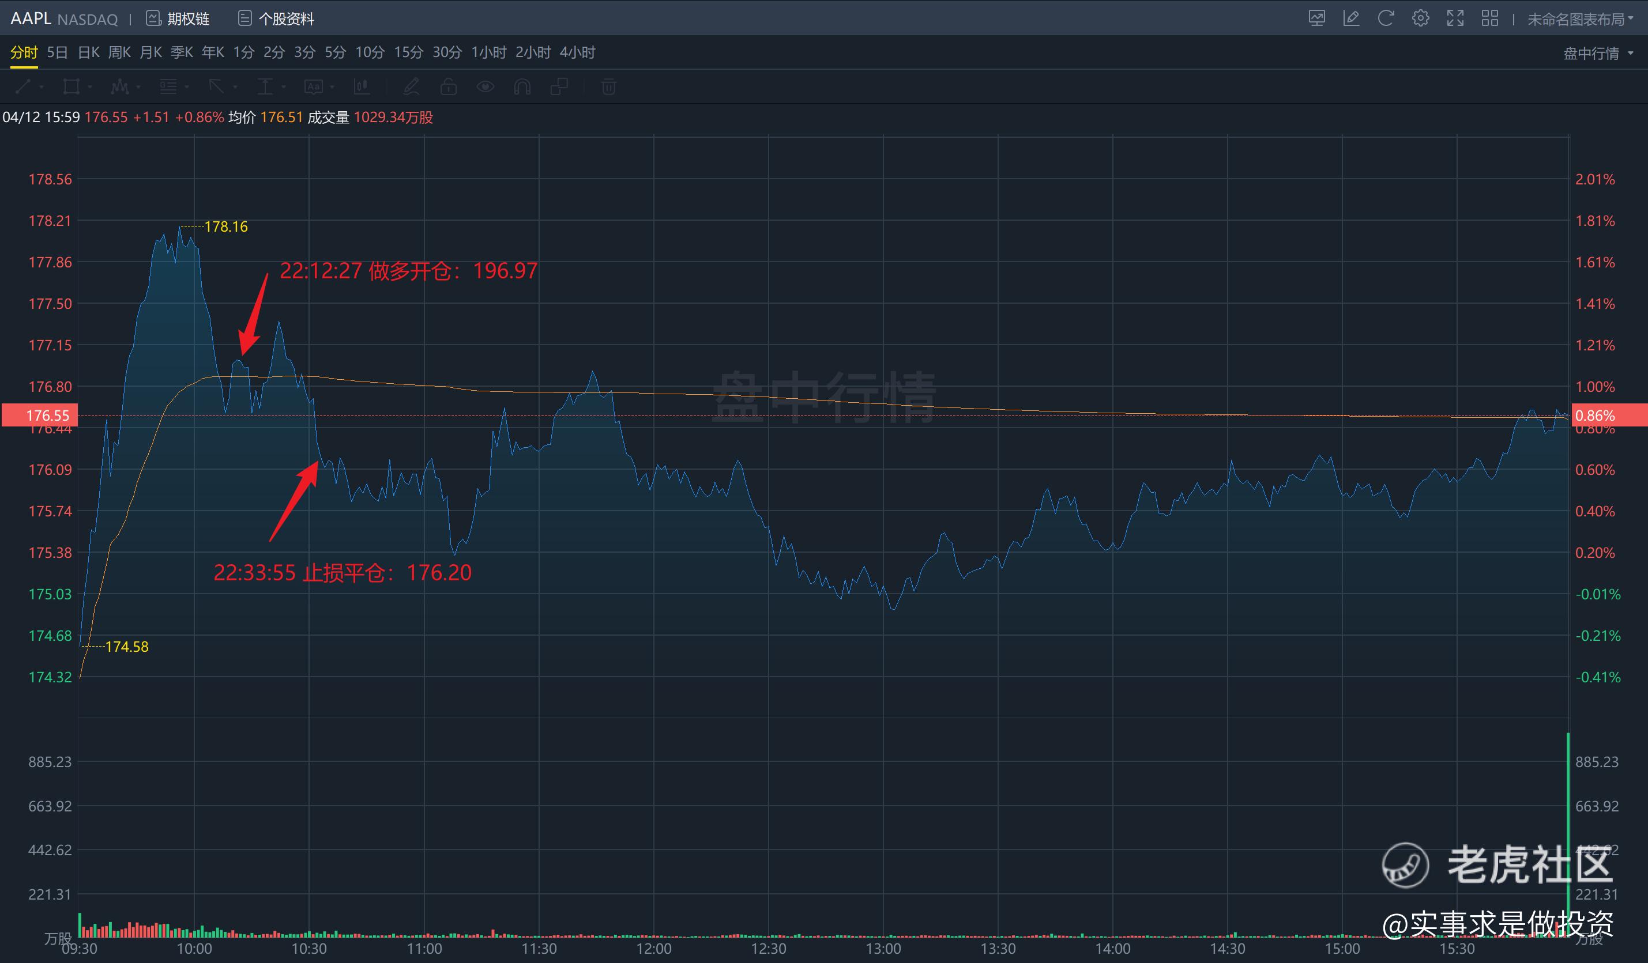Refresh the chart with the reload icon
Viewport: 1648px width, 963px height.
pyautogui.click(x=1386, y=18)
